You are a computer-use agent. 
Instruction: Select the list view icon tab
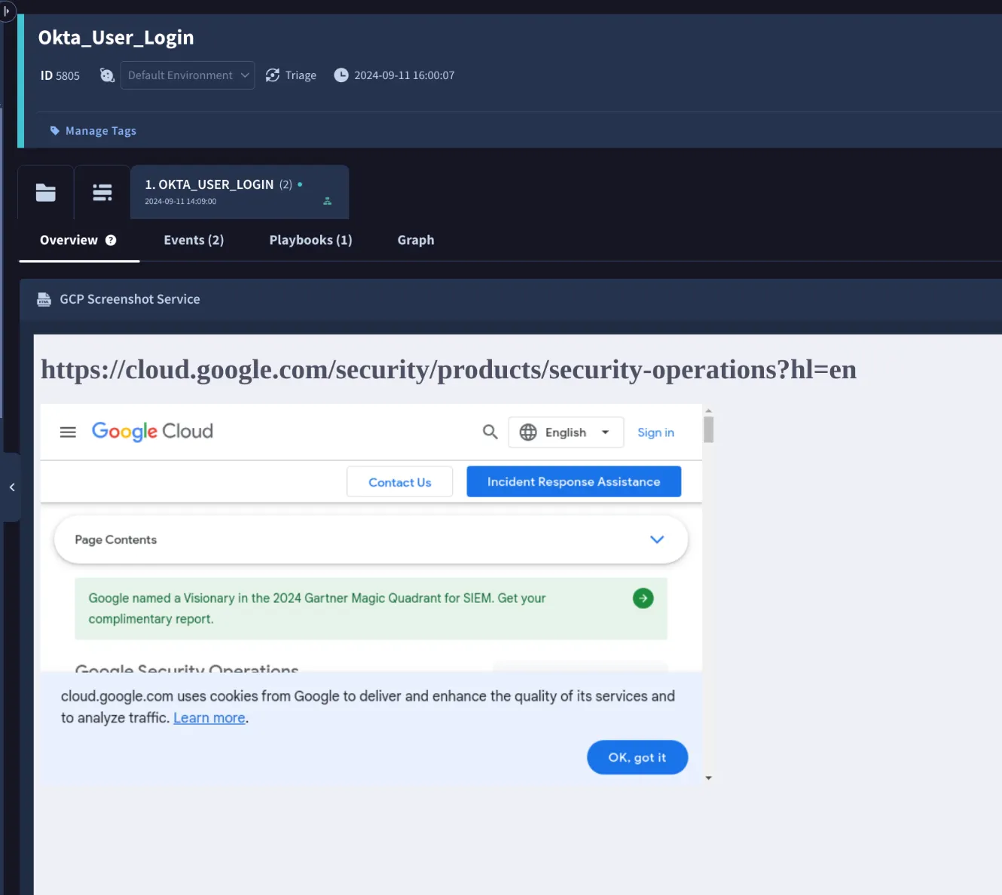102,192
